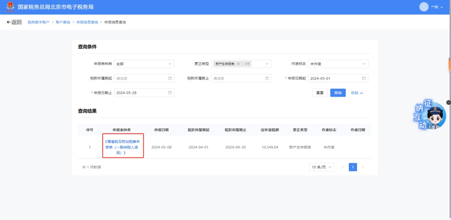The image size is (451, 220).
Task: Go back using the 返回 arrow
Action: 14,22
